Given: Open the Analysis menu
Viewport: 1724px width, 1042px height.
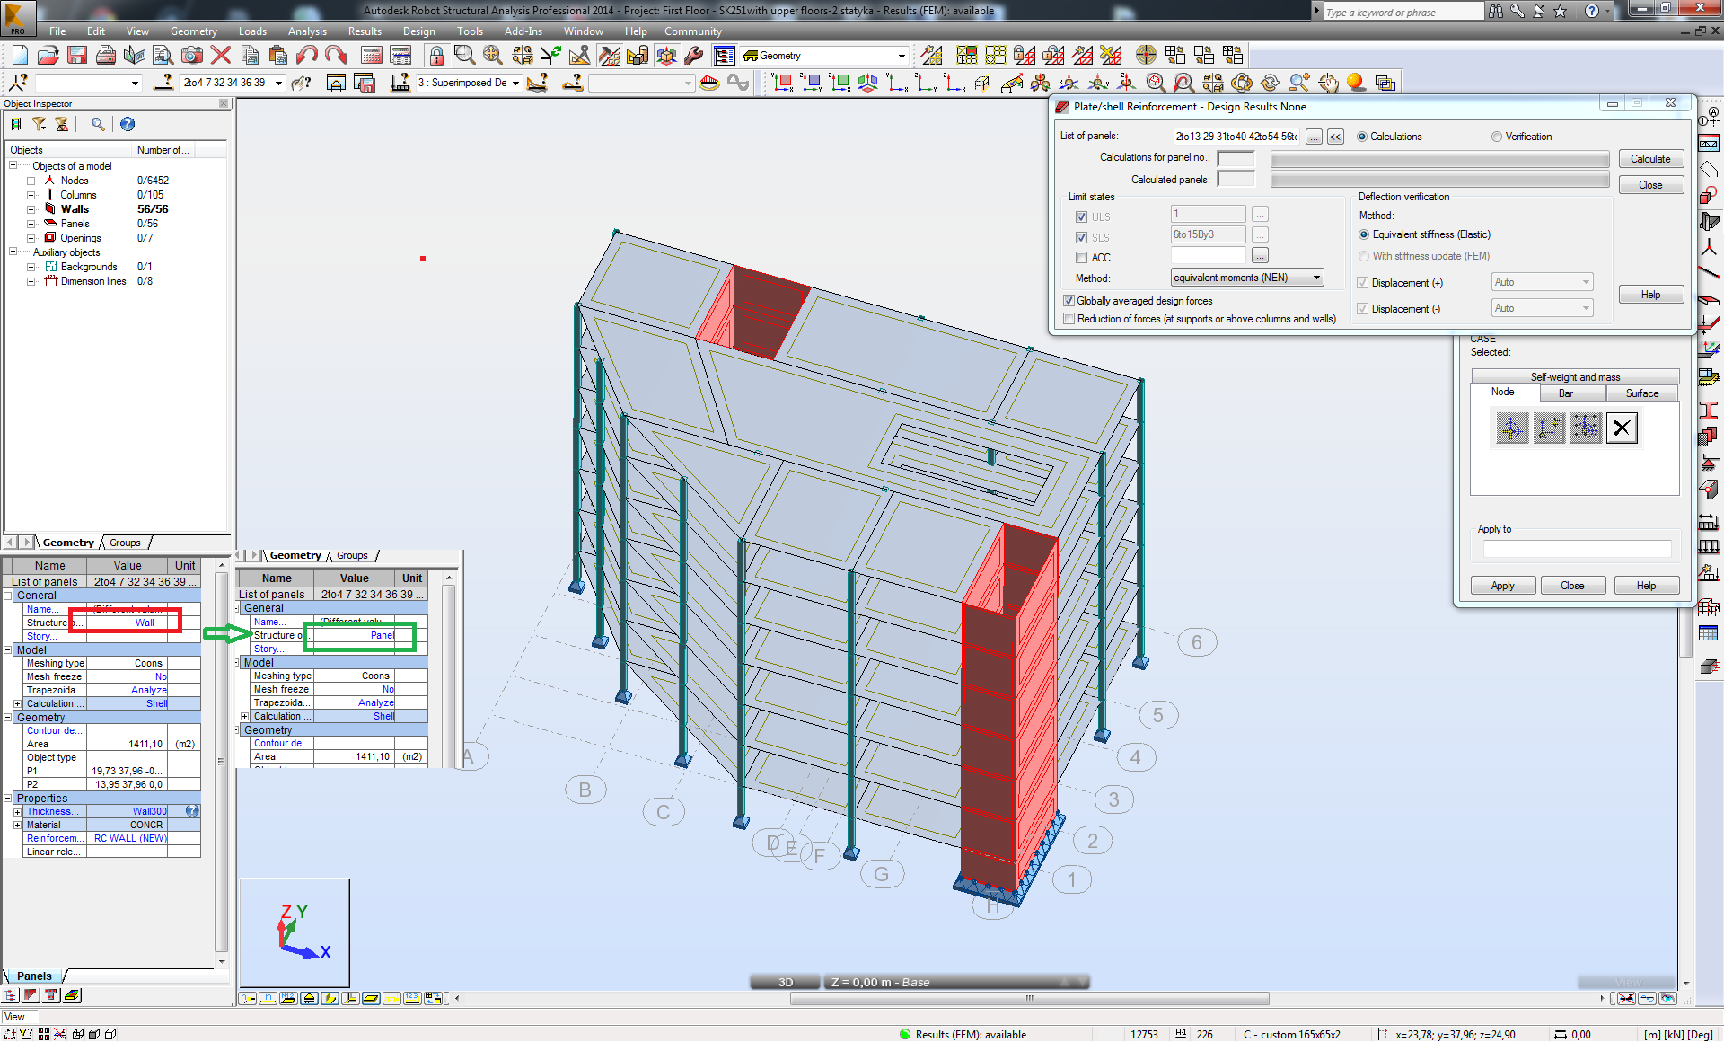Looking at the screenshot, I should coord(307,31).
